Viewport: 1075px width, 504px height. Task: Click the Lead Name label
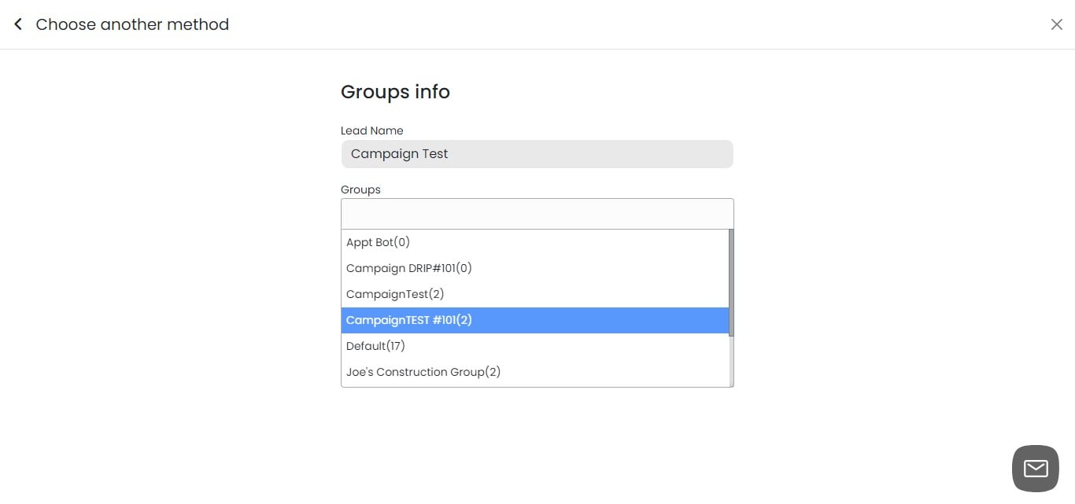click(x=371, y=130)
